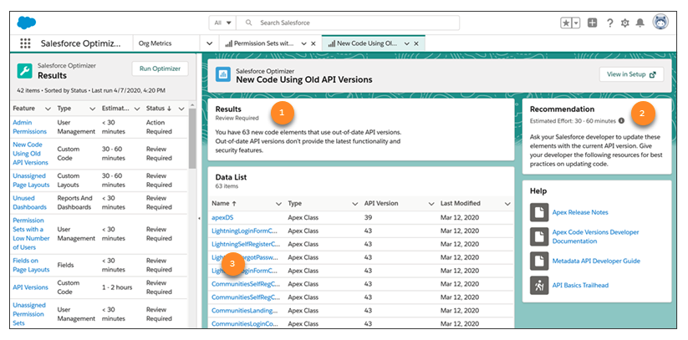This screenshot has height=340, width=688.
Task: Open the user profile avatar
Action: pos(660,22)
